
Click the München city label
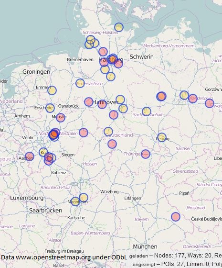(145, 246)
